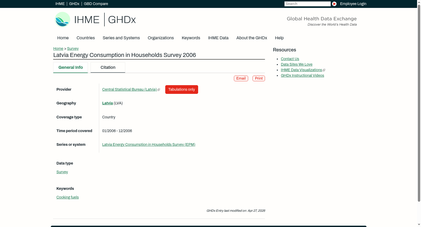Open Contact Us in Resources

pos(290,59)
